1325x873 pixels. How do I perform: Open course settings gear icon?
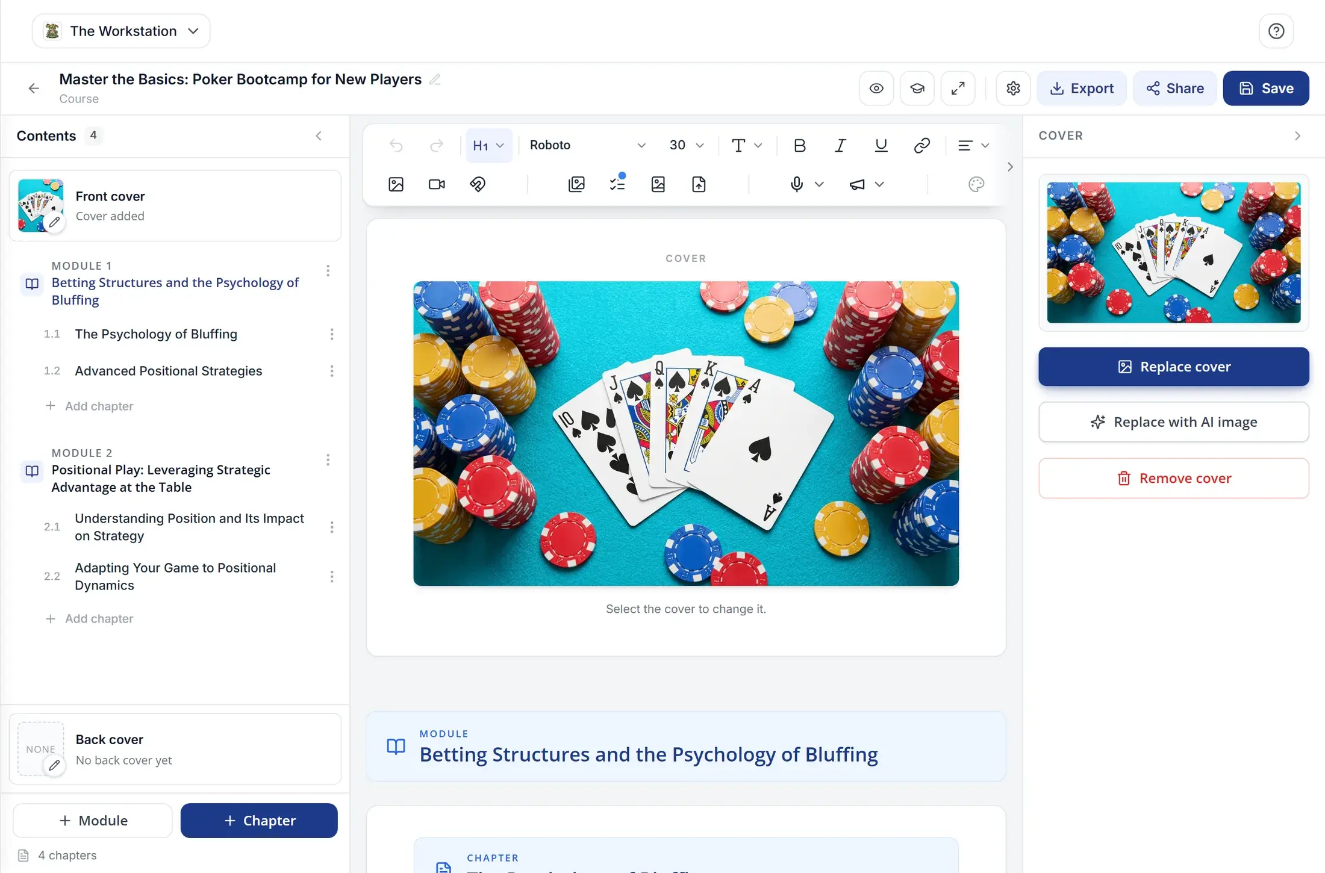point(1013,89)
